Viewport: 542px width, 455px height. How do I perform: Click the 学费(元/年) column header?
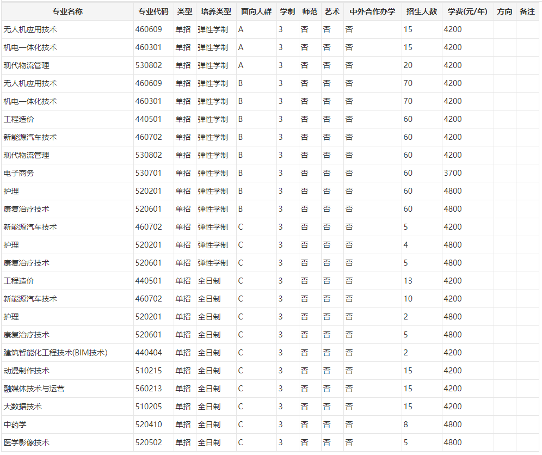point(467,11)
